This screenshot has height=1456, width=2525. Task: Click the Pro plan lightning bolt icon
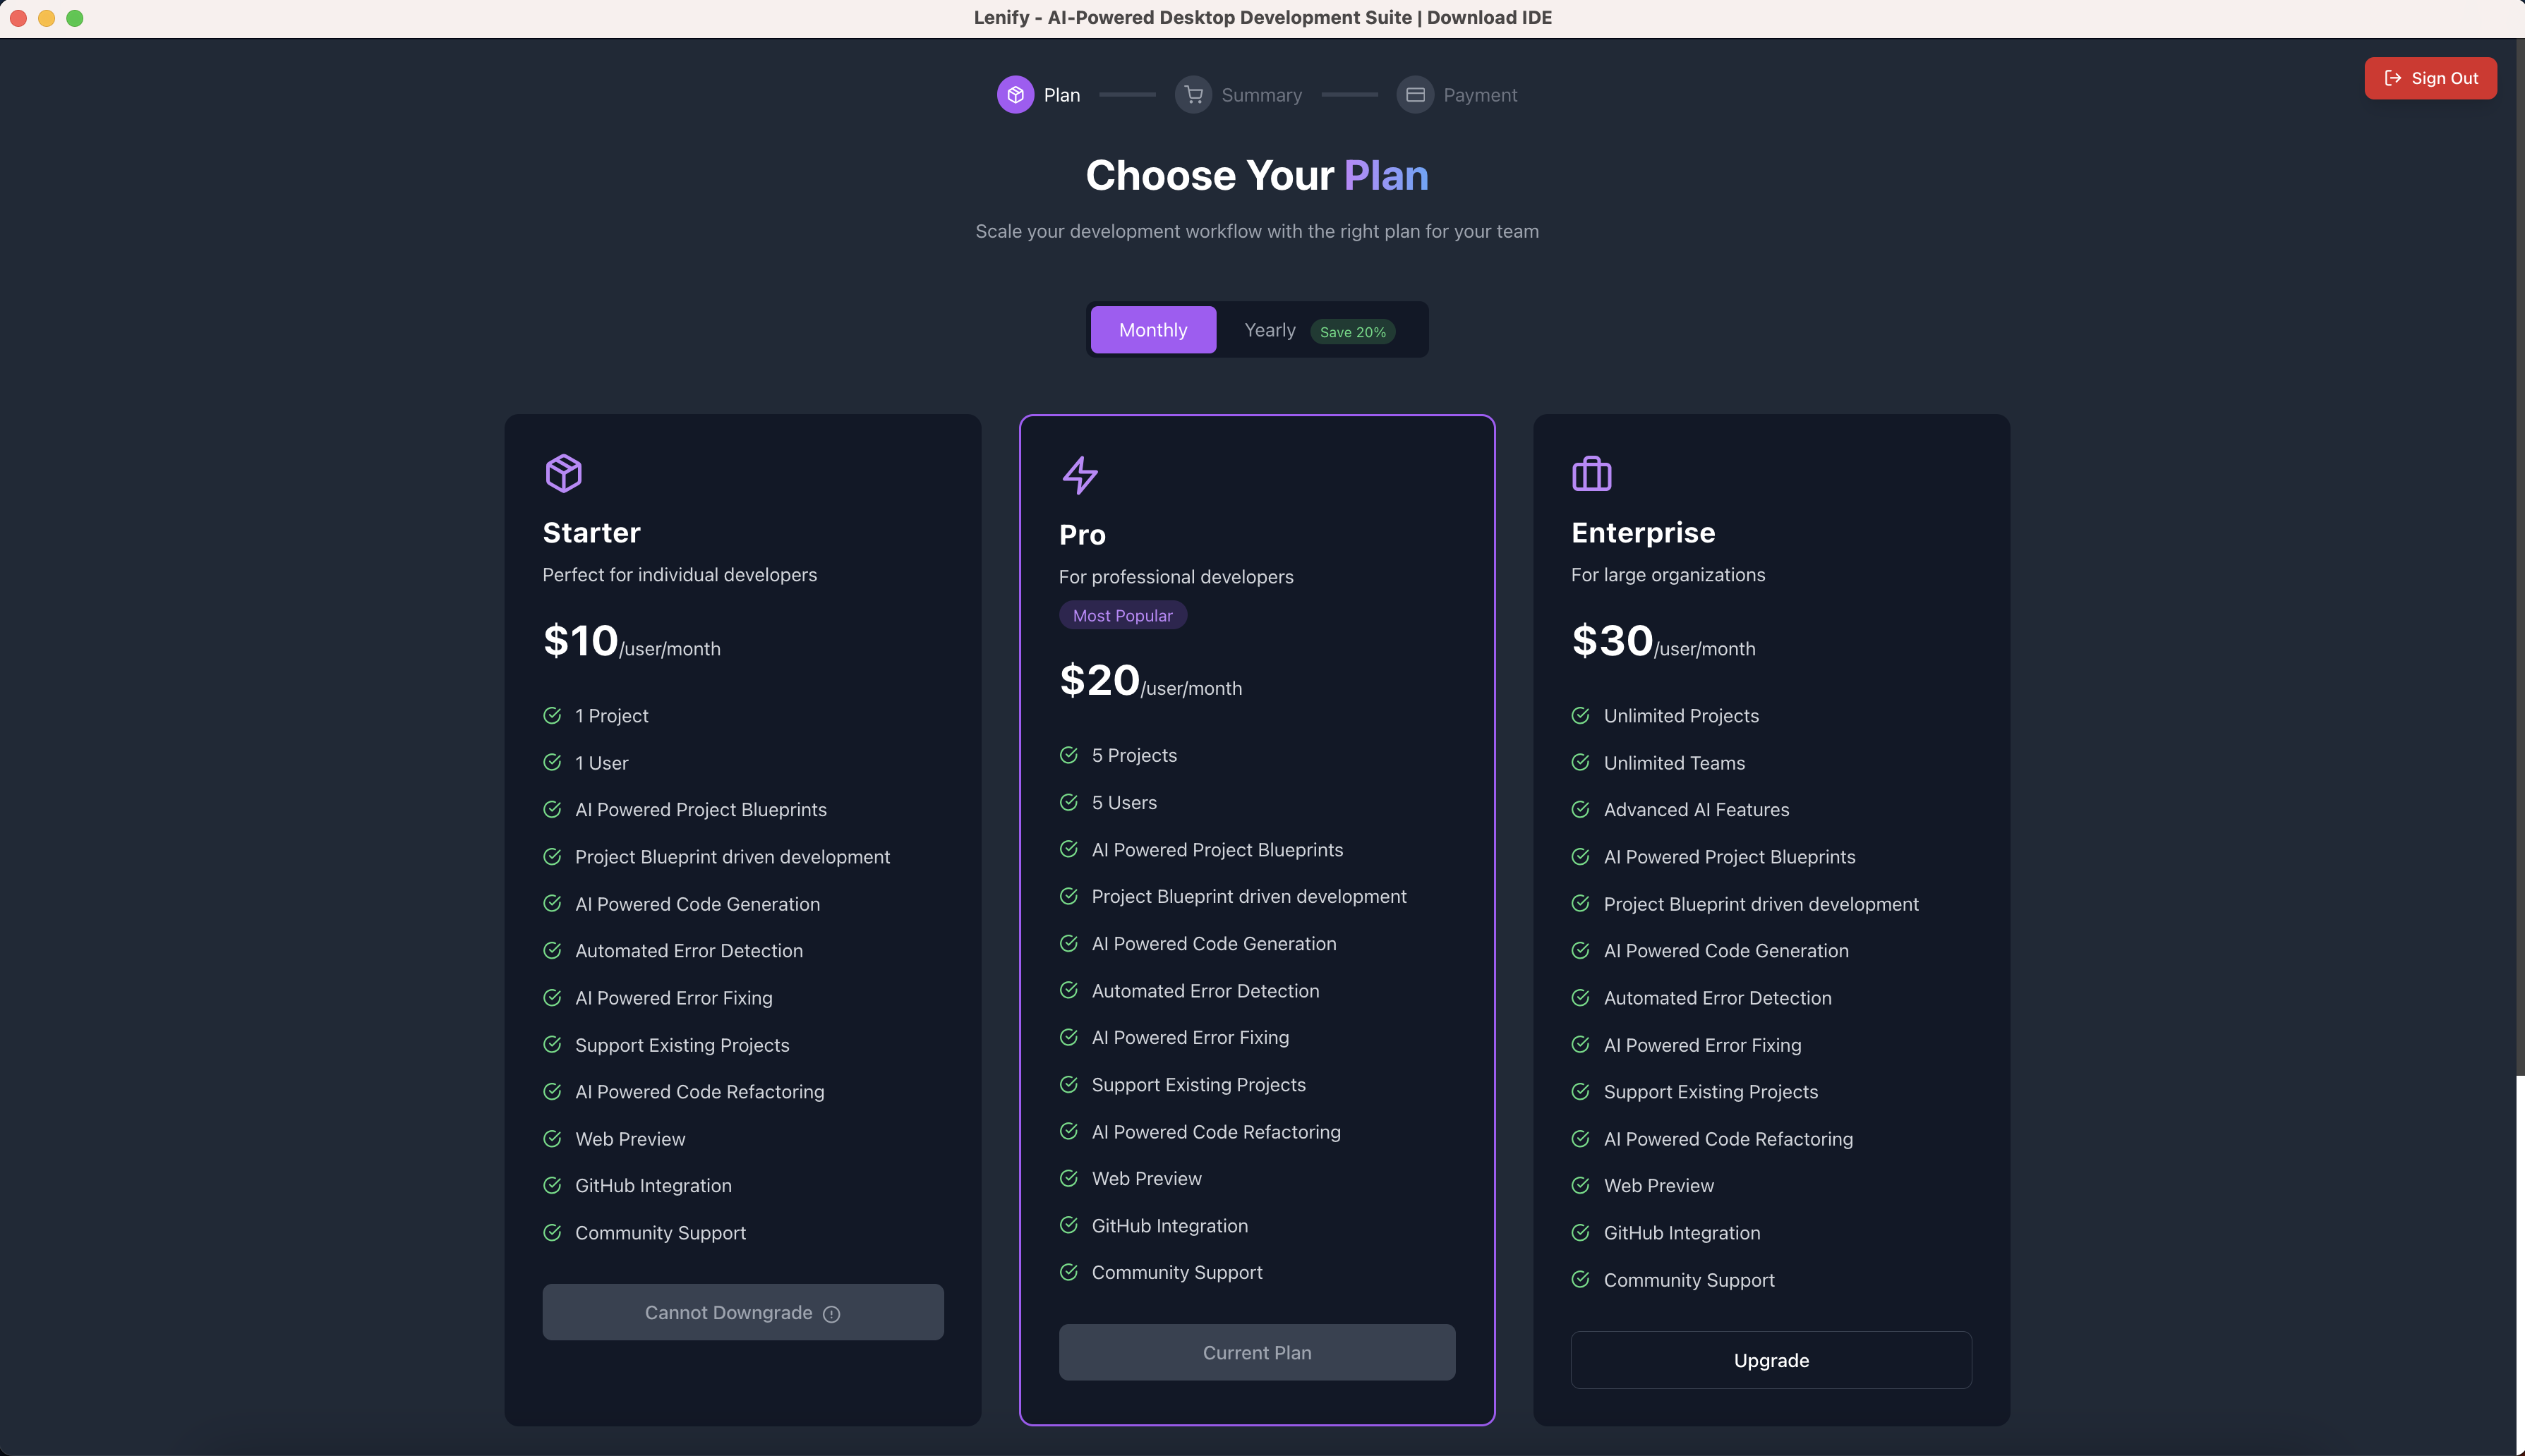(1080, 475)
